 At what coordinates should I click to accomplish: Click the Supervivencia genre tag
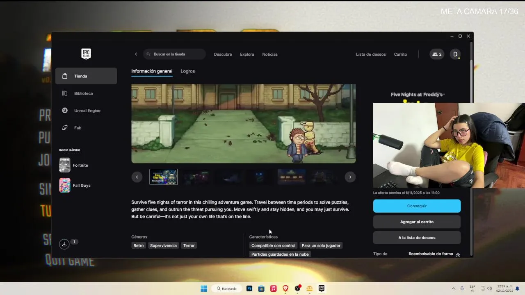[163, 245]
